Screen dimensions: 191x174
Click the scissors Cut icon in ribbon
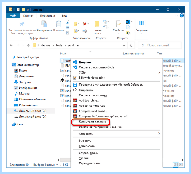67,22
